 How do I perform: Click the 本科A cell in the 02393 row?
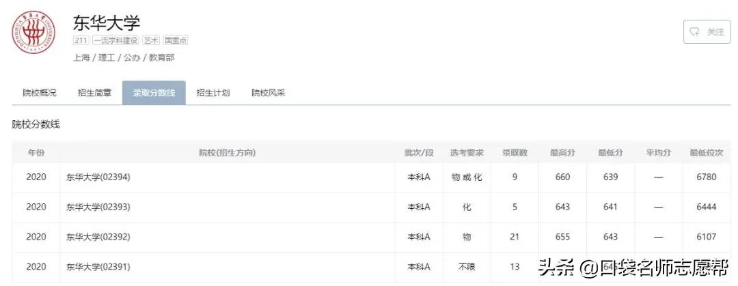point(419,207)
